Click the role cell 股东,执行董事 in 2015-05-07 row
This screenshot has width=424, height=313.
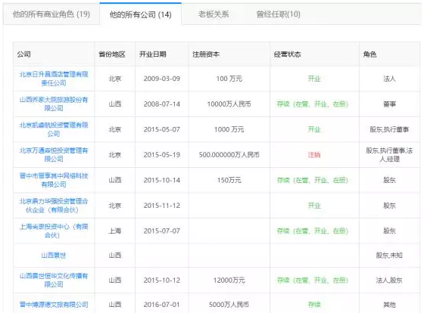click(x=389, y=129)
